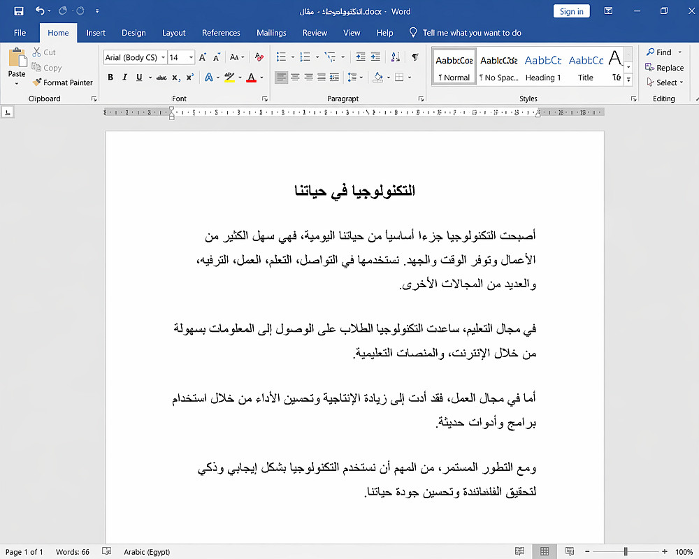Open font color dropdown arrow
699x559 pixels.
(x=261, y=78)
